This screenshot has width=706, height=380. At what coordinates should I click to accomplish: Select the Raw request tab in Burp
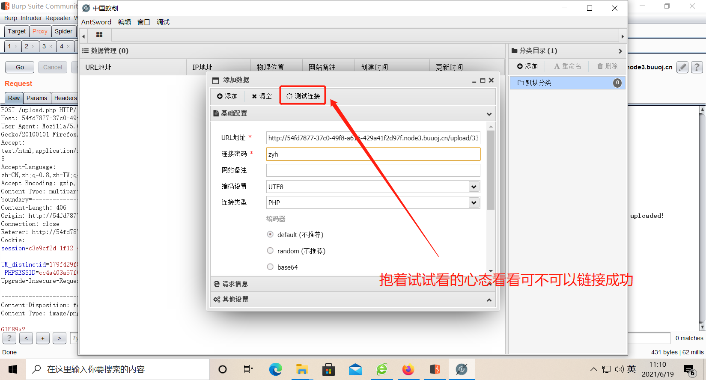tap(14, 98)
